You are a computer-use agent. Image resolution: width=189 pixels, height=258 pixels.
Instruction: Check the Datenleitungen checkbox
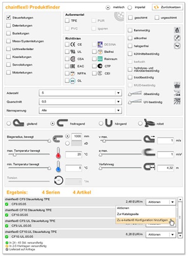(x=8, y=25)
